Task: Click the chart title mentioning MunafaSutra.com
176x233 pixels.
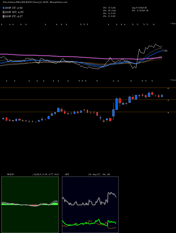Action: coord(35,2)
